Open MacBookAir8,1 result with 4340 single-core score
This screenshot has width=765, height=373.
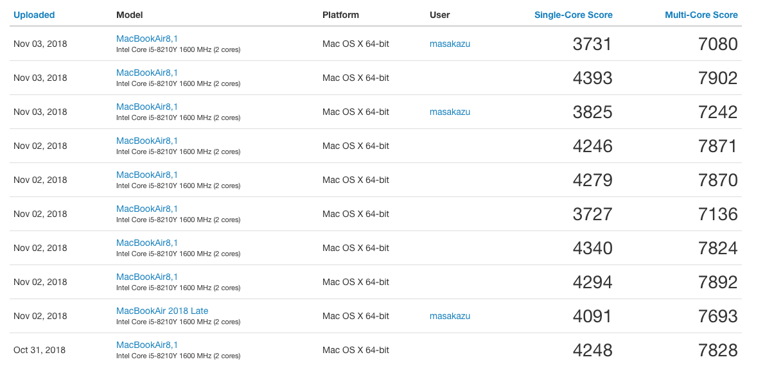(147, 243)
